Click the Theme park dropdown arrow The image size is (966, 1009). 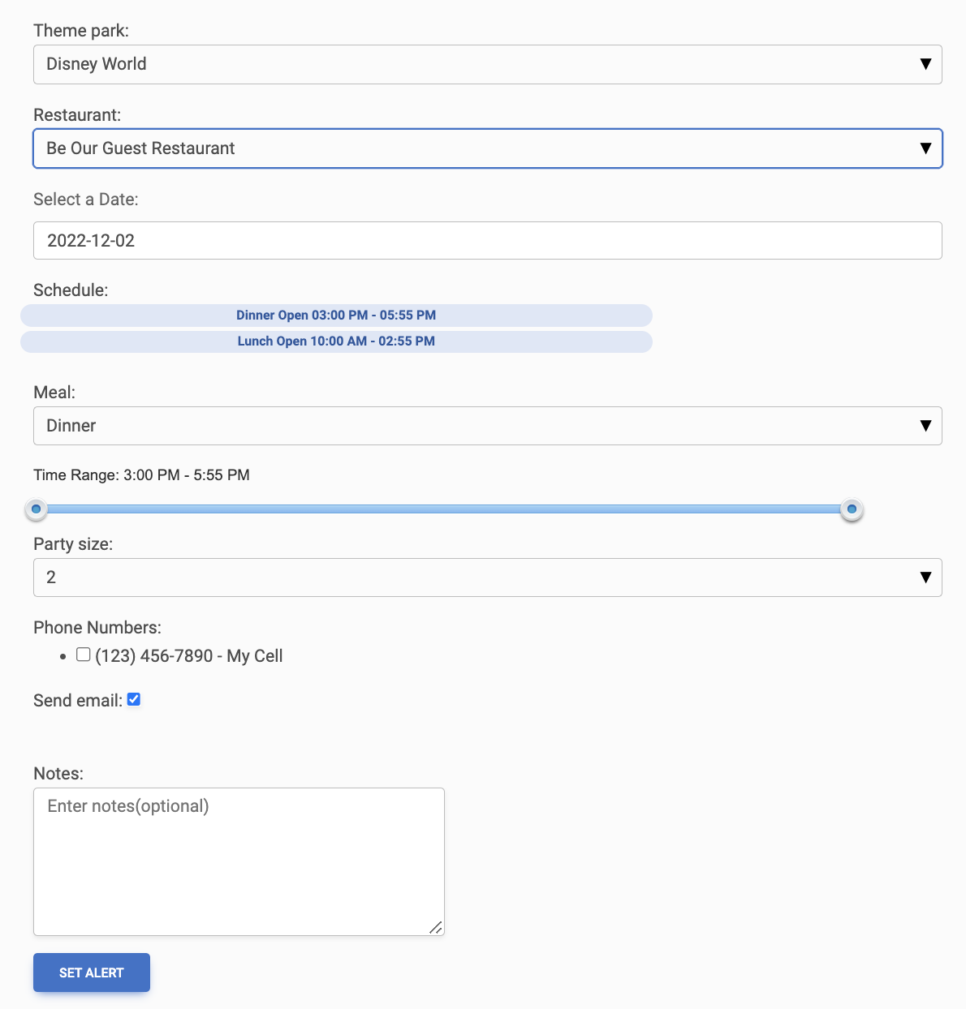pos(925,64)
